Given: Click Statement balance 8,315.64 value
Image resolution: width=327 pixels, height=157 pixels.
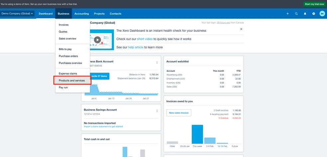Looking at the screenshot, I should click(154, 78).
